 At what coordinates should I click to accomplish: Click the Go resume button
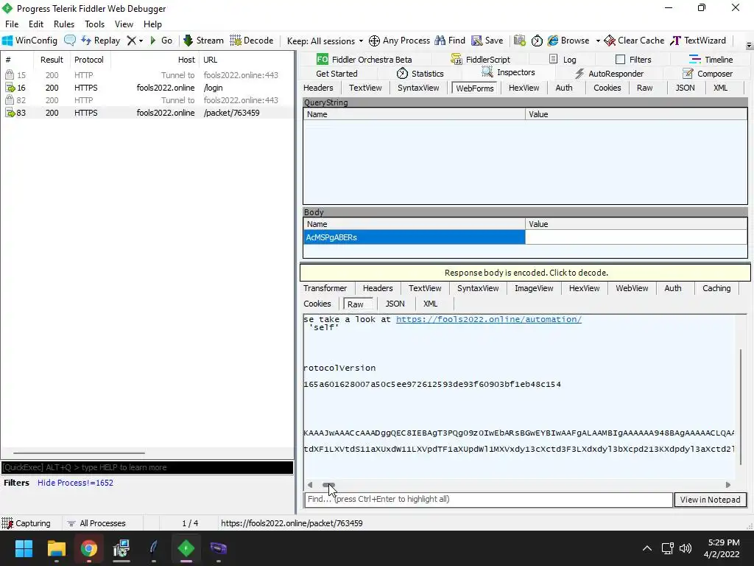(161, 41)
